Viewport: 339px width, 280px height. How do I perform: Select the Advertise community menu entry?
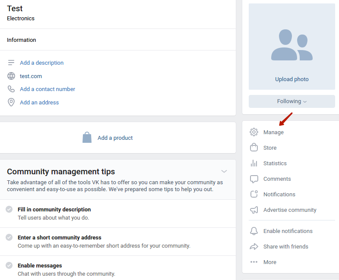[x=290, y=210]
